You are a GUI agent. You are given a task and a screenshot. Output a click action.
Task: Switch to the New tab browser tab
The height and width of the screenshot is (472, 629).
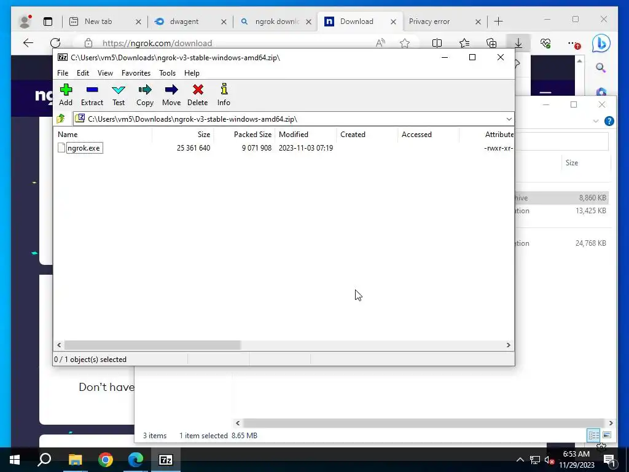pyautogui.click(x=98, y=22)
